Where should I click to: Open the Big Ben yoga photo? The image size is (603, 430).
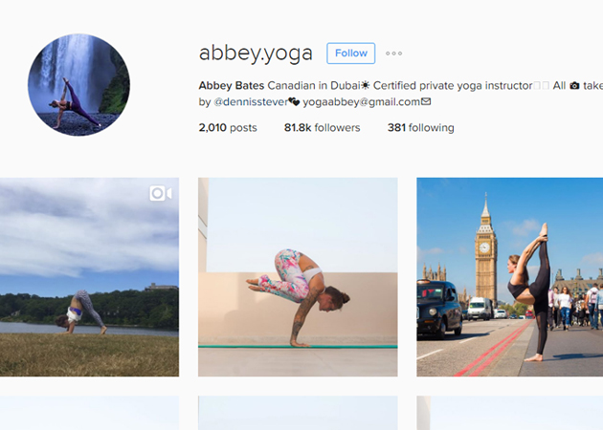[510, 277]
